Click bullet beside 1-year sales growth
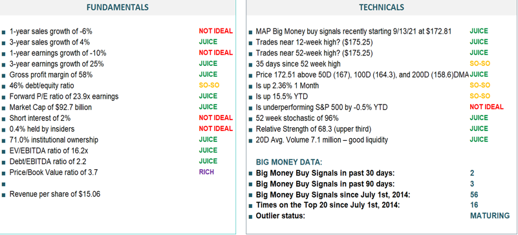Viewport: 518px width, 235px height. tap(4, 32)
